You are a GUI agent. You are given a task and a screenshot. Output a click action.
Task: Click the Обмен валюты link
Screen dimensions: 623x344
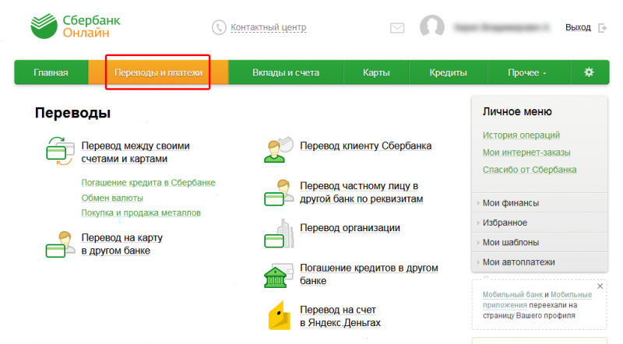coord(112,198)
